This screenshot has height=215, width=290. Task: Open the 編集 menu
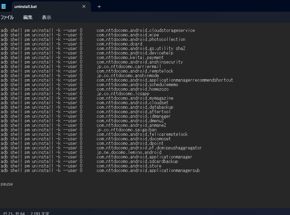(x=28, y=17)
